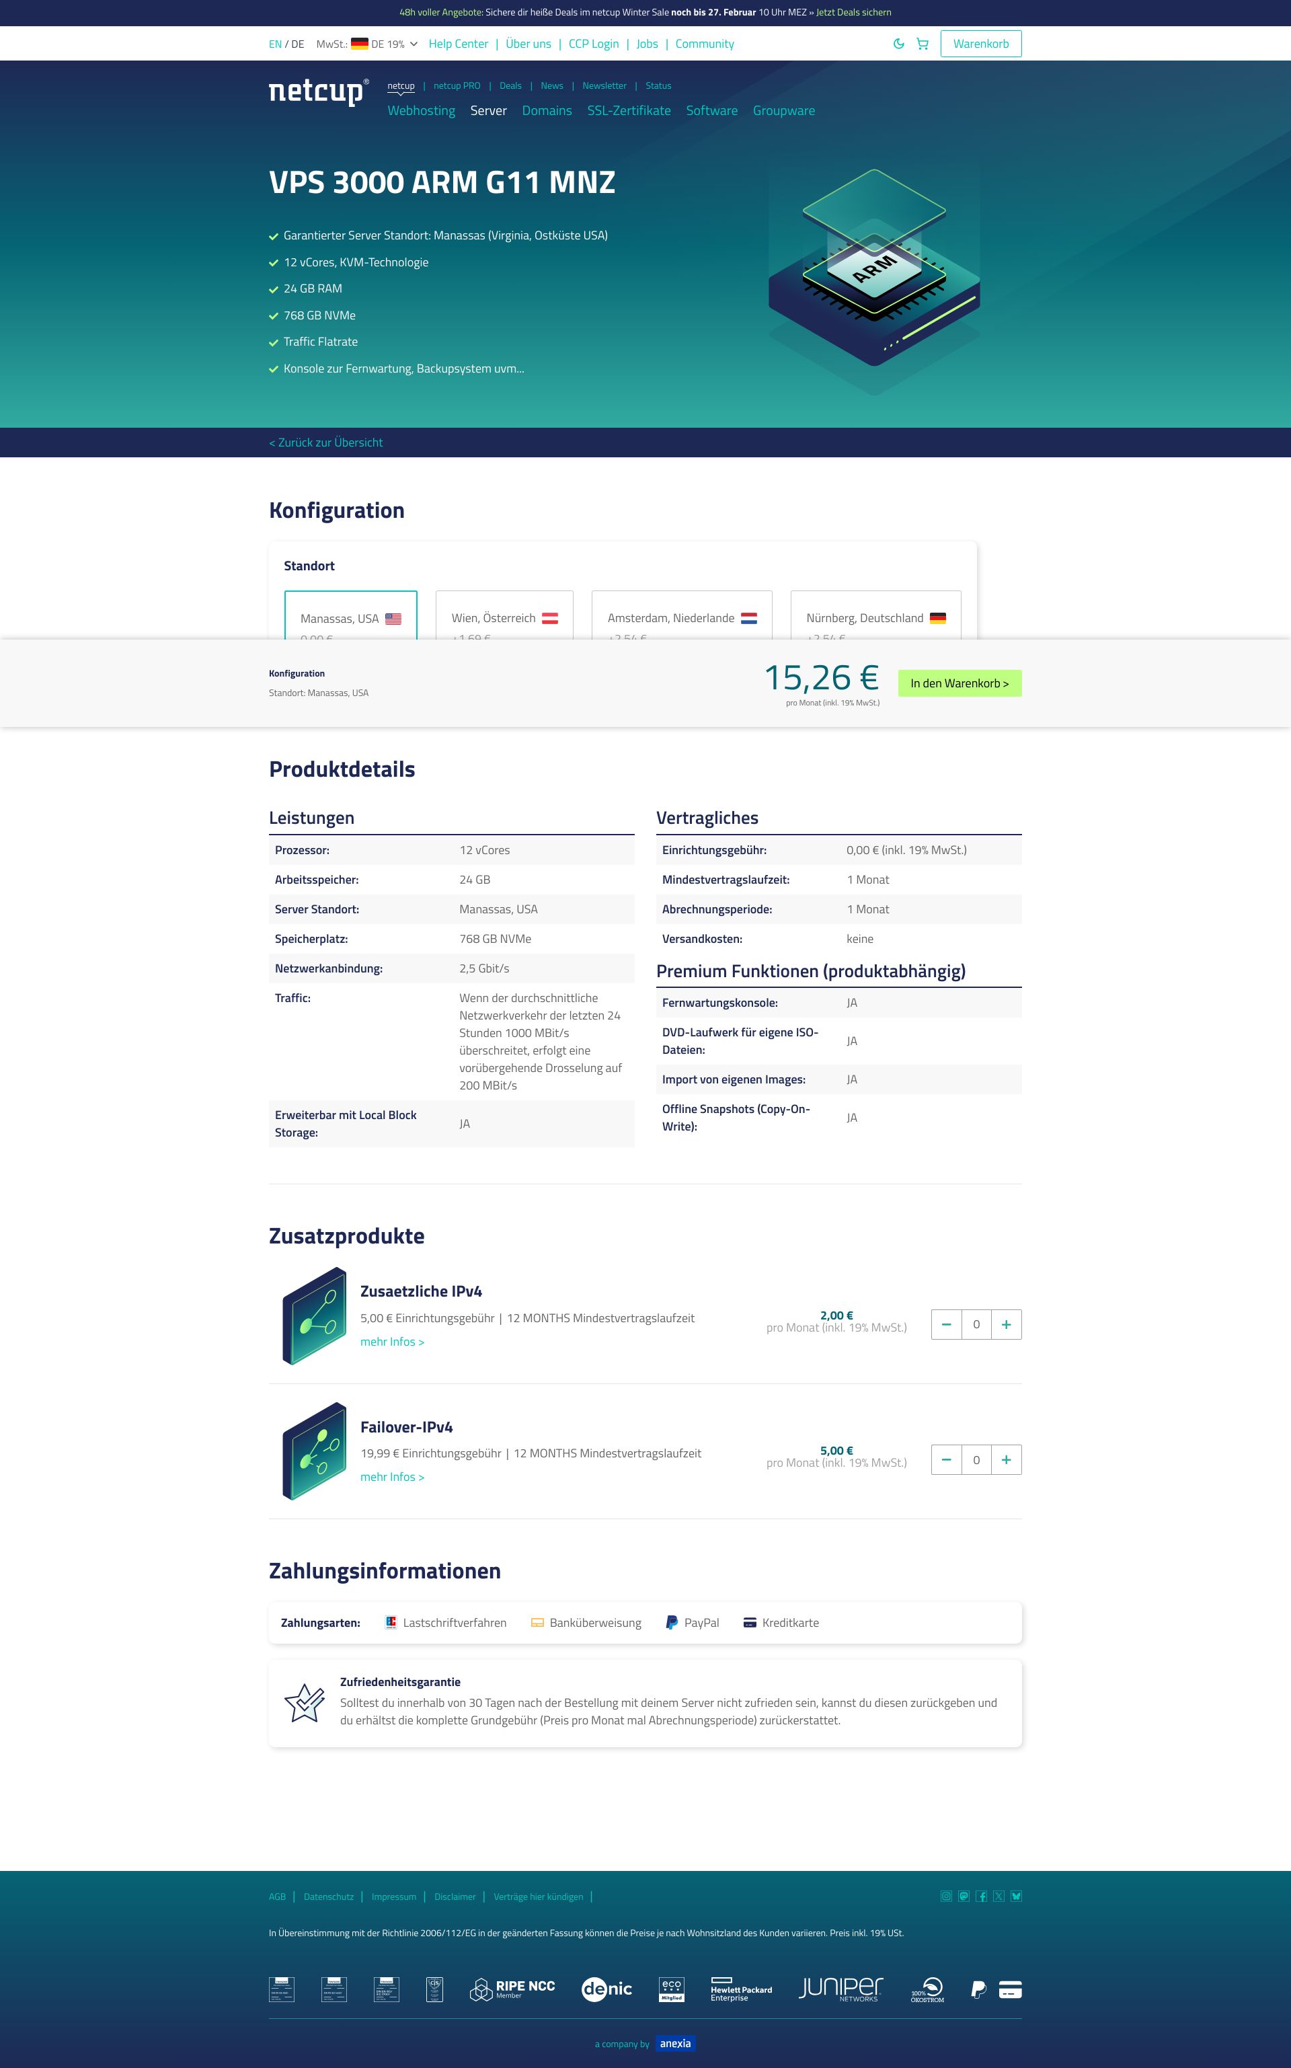Expand mehr Infos for Zusaetzliche IPv4
This screenshot has width=1291, height=2068.
(x=392, y=1342)
